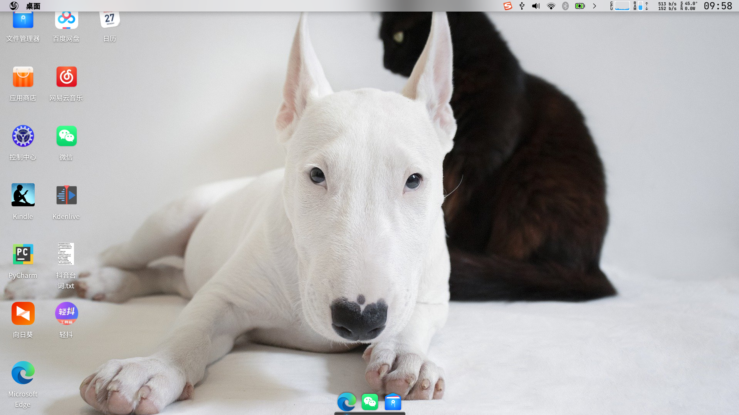Open the battery indicator in the top bar
This screenshot has width=739, height=415.
tap(579, 6)
